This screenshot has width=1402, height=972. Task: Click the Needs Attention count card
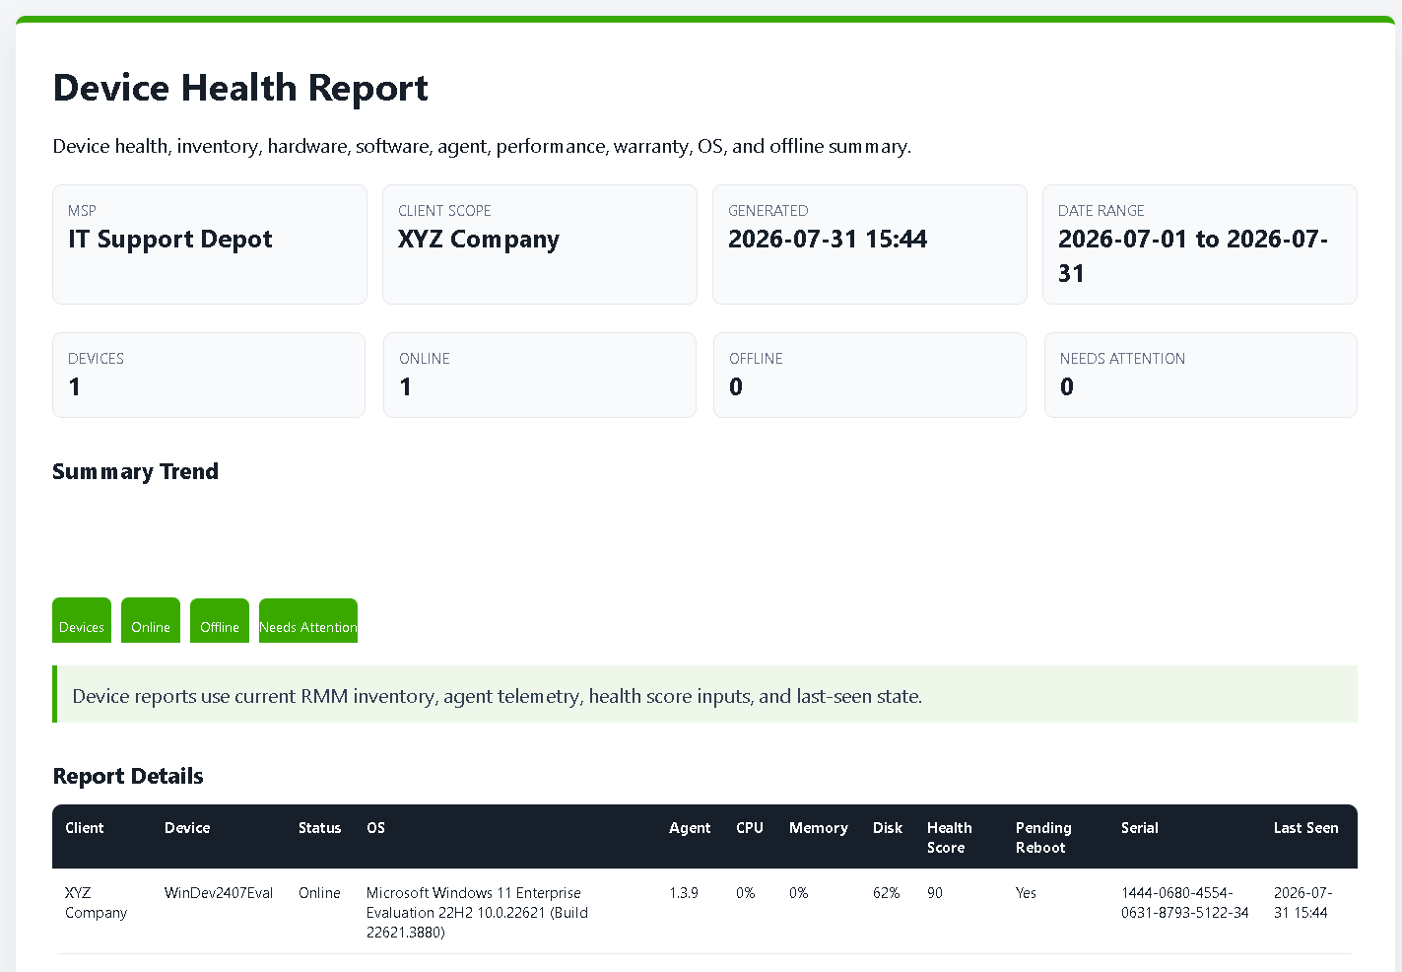coord(1201,375)
